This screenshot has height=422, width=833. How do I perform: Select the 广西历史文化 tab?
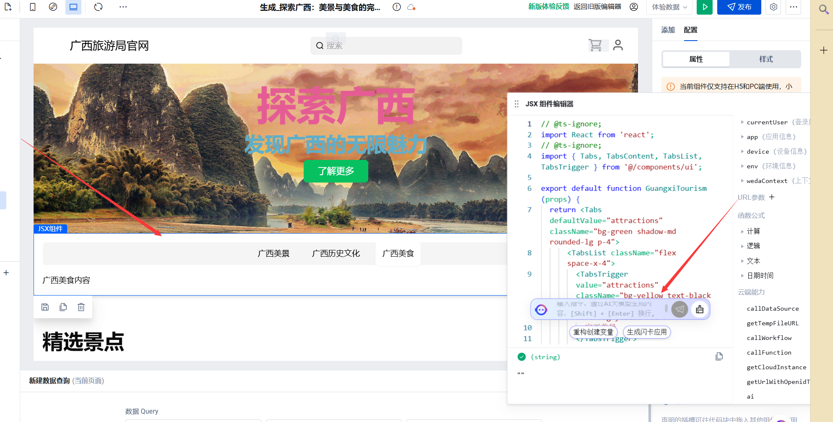click(x=336, y=253)
